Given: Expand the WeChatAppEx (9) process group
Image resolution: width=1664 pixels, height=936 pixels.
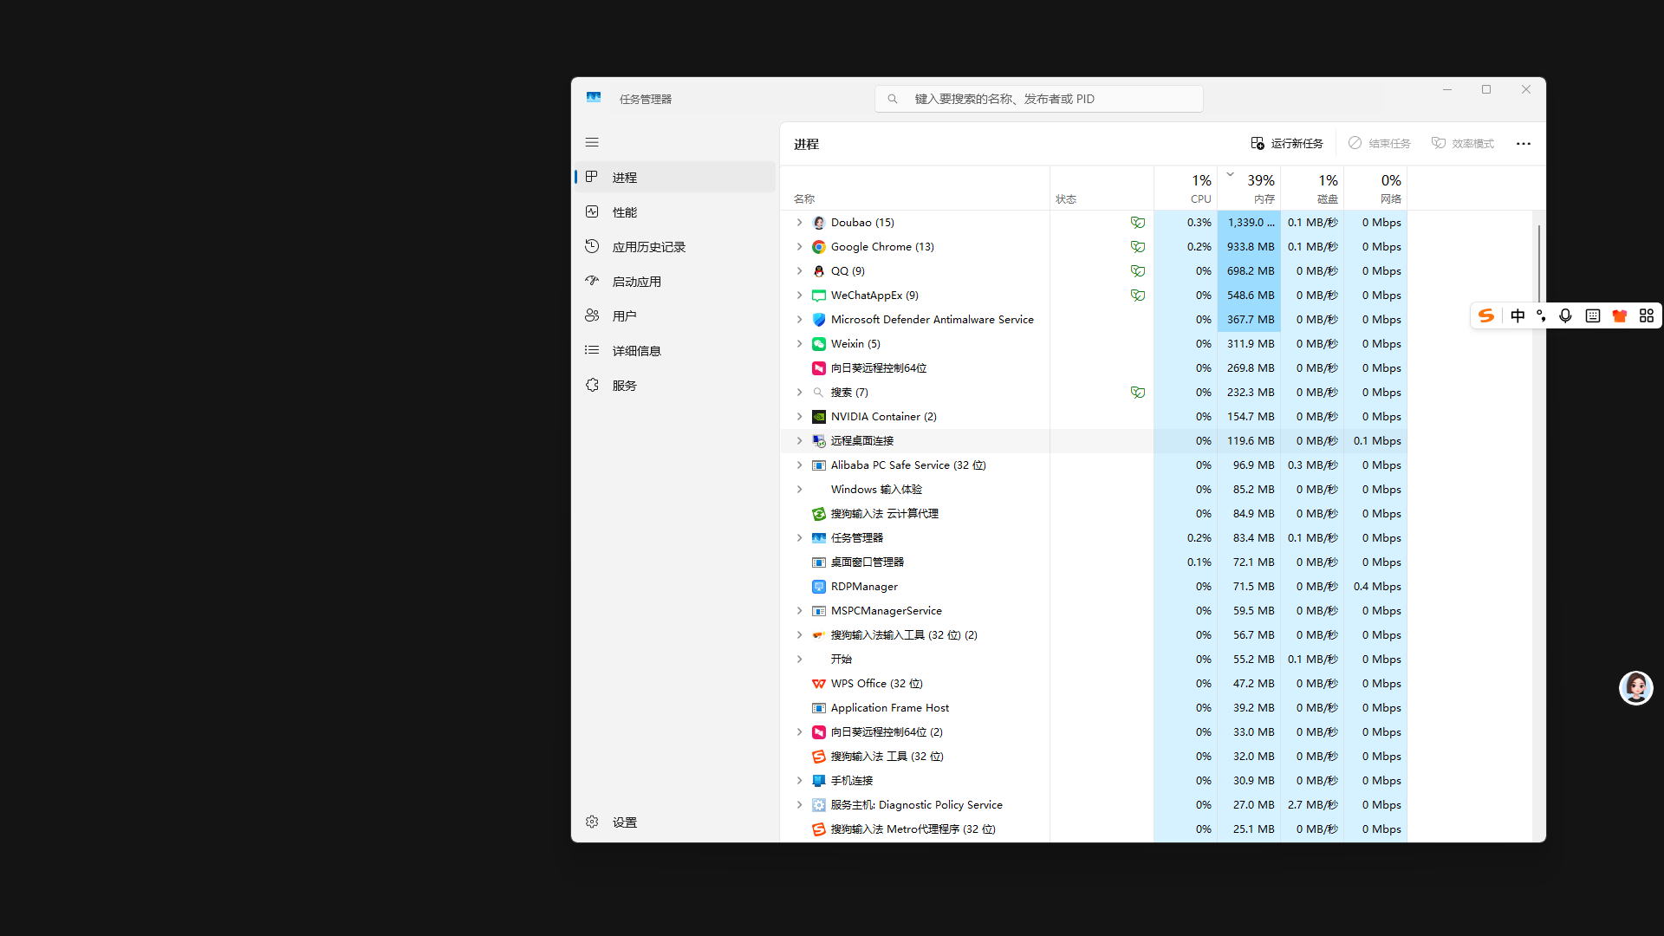Looking at the screenshot, I should click(x=799, y=296).
